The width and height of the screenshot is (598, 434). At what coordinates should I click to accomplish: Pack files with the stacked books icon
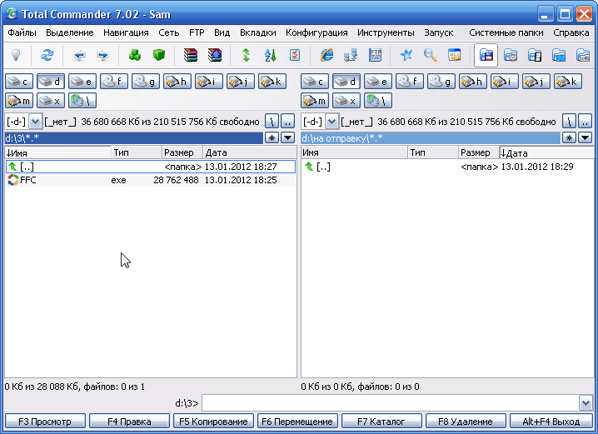click(x=190, y=55)
